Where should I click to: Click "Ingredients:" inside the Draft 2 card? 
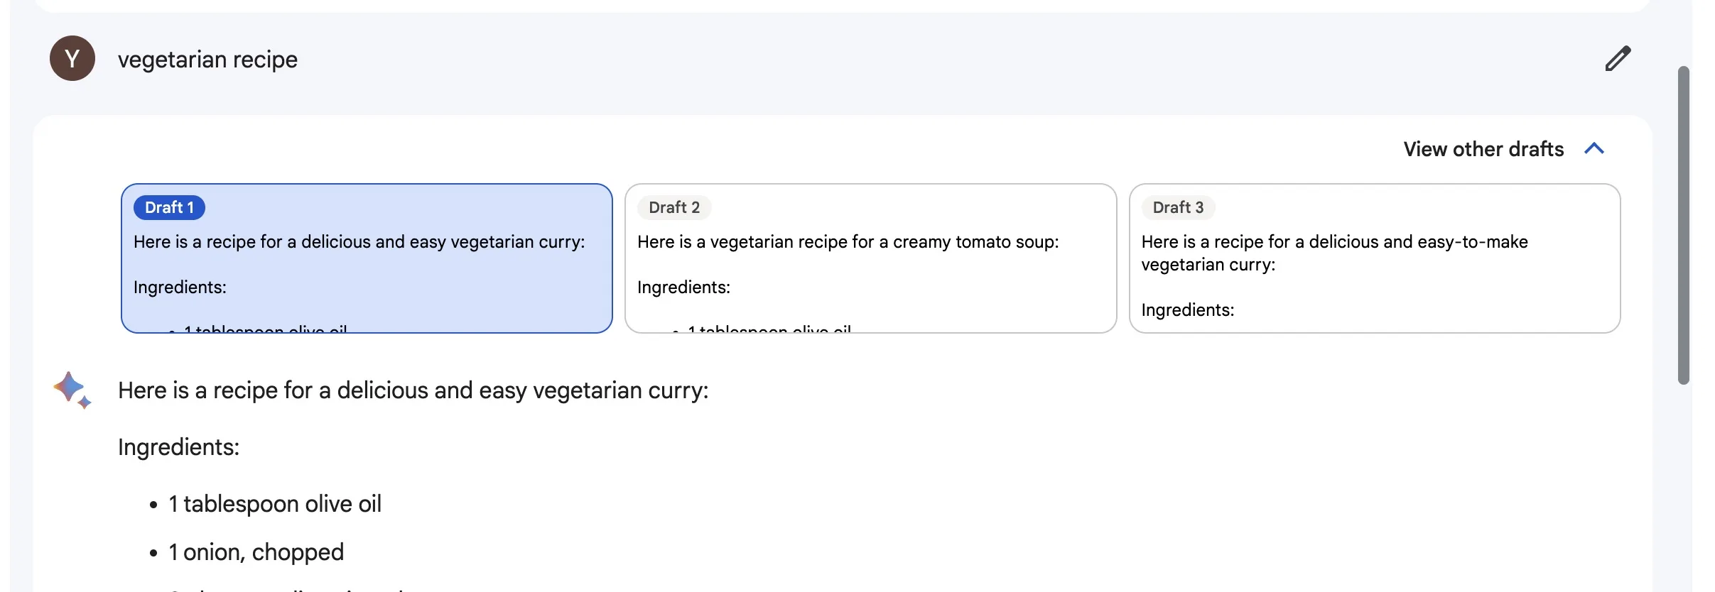(x=683, y=287)
